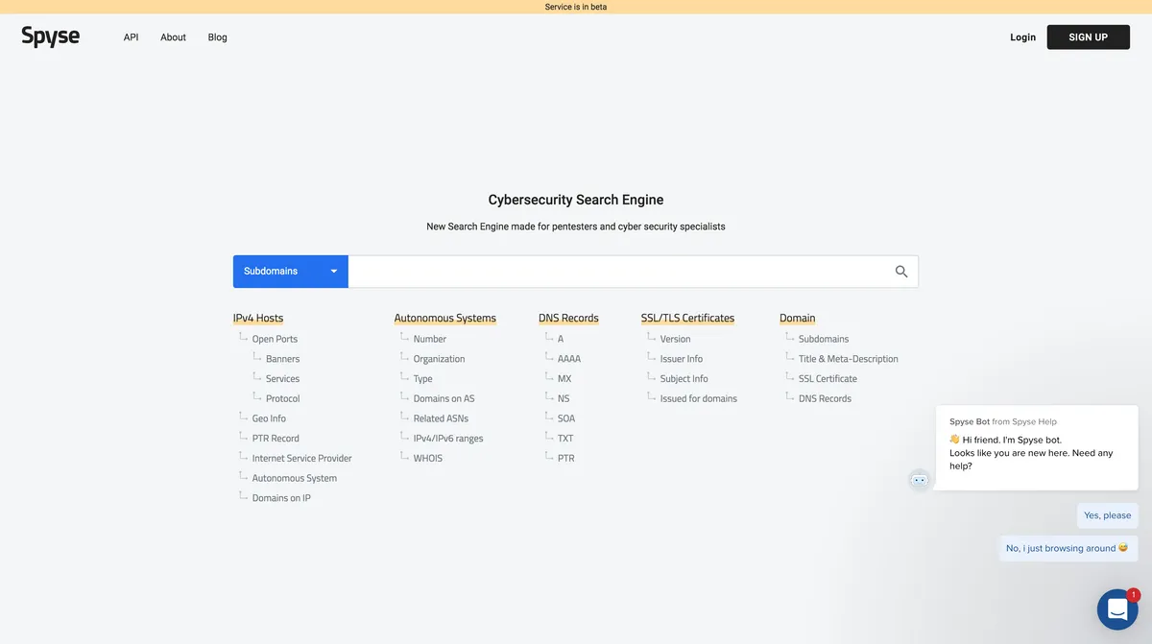Select Subdomains under Domain
Image resolution: width=1152 pixels, height=644 pixels.
[824, 339]
